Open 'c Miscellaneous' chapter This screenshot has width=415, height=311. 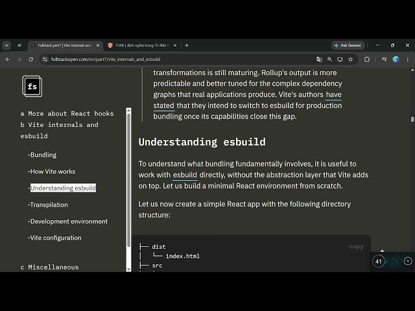49,268
